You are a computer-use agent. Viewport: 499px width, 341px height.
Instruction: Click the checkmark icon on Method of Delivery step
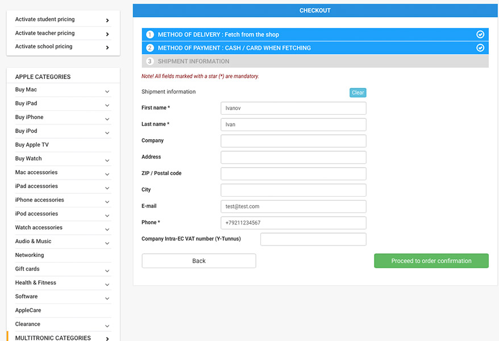click(480, 34)
